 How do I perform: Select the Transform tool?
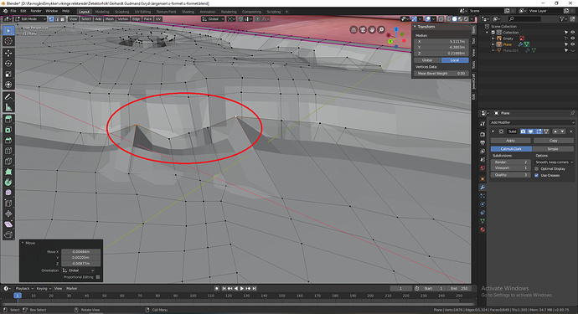pos(8,85)
